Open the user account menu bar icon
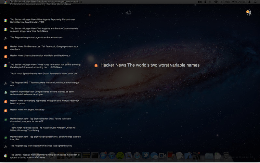 [249, 2]
